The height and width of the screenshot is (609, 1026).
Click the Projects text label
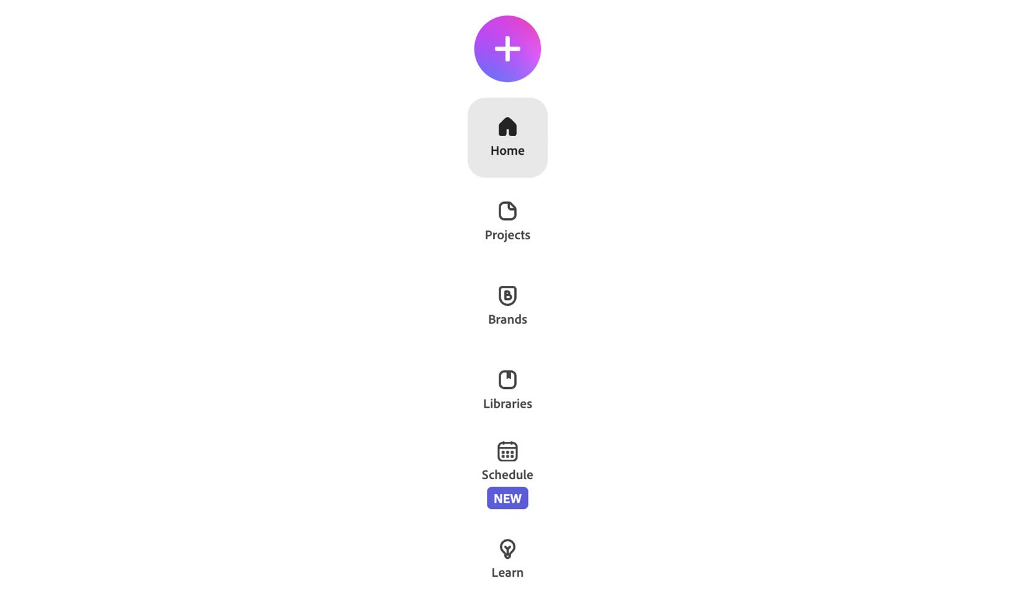(x=507, y=235)
